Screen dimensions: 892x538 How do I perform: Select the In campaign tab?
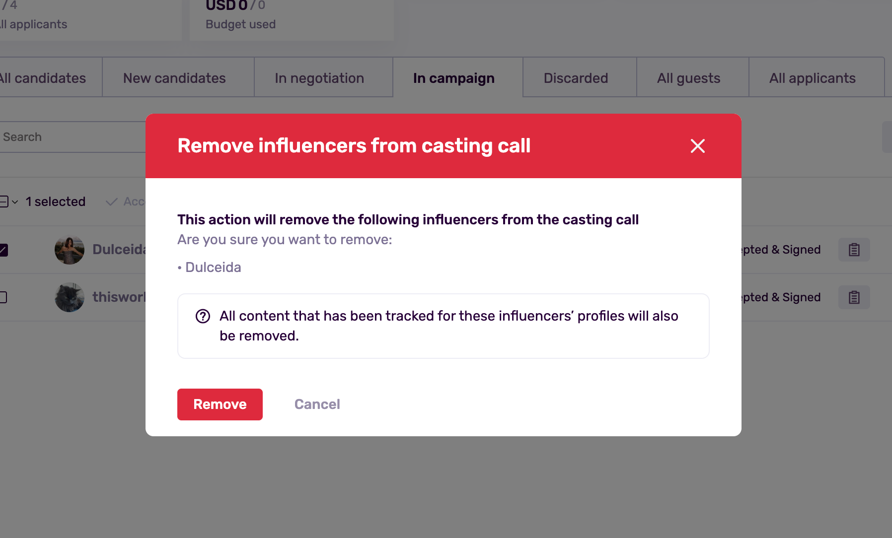point(453,78)
